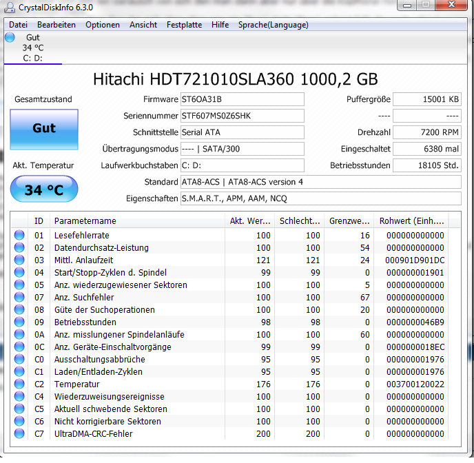The image size is (474, 463).
Task: Select the Aktuell schwebende Sektoren row
Action: 236,409
